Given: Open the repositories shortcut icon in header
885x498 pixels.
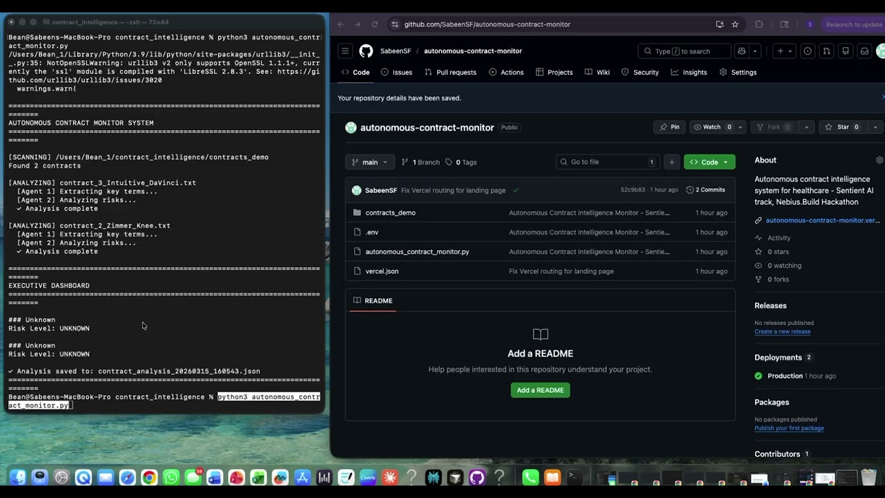Looking at the screenshot, I should click(x=845, y=51).
